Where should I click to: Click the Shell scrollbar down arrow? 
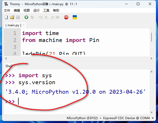152,112
